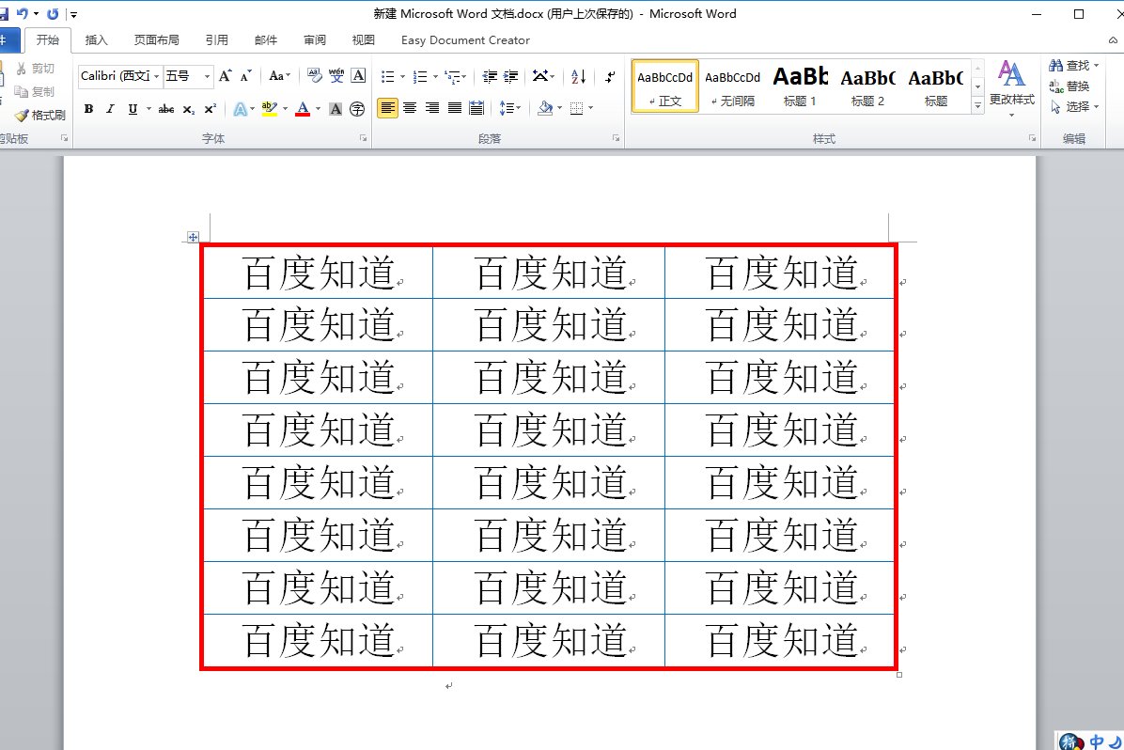The width and height of the screenshot is (1124, 750).
Task: Toggle Italic formatting
Action: pyautogui.click(x=110, y=109)
